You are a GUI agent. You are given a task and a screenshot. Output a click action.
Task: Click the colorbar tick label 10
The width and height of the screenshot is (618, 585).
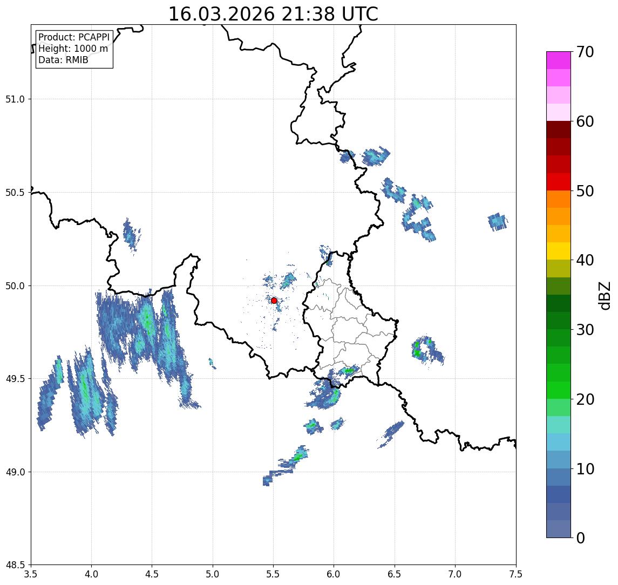[585, 469]
